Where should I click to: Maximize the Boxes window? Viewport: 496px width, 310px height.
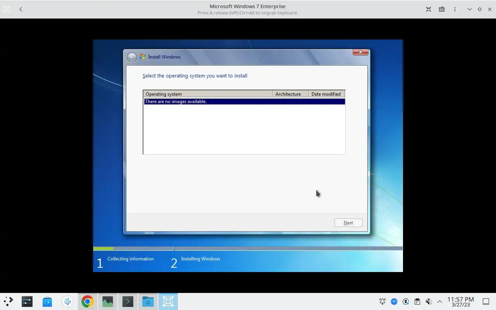click(x=480, y=9)
